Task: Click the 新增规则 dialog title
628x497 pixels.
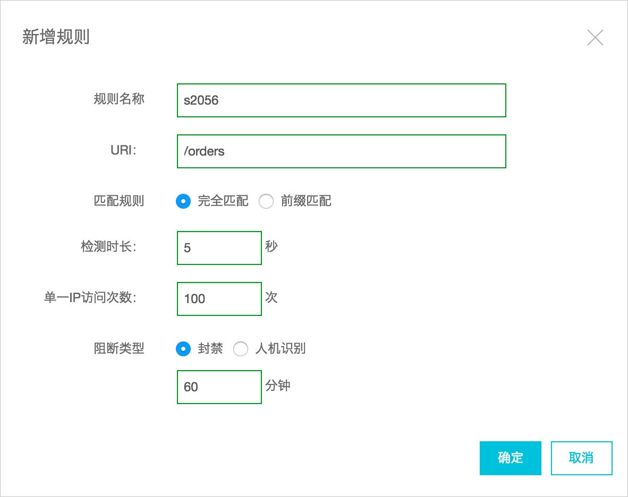Action: pyautogui.click(x=56, y=37)
